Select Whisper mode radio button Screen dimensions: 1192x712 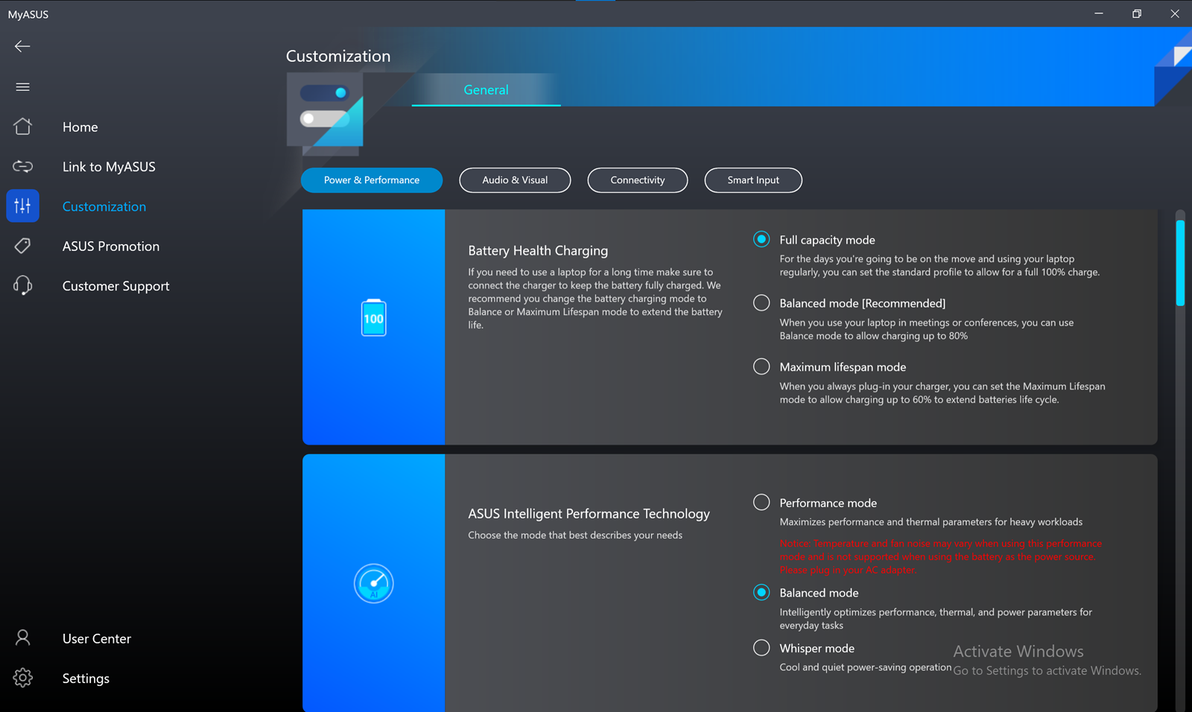[761, 648]
